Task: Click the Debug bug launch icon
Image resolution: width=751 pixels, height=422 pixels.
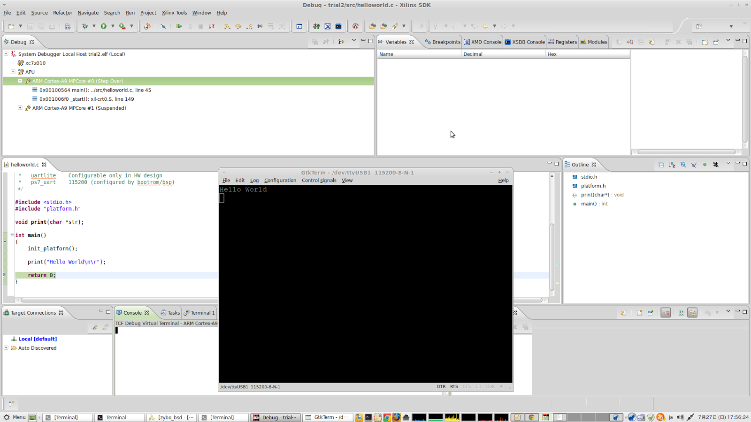Action: pyautogui.click(x=85, y=26)
